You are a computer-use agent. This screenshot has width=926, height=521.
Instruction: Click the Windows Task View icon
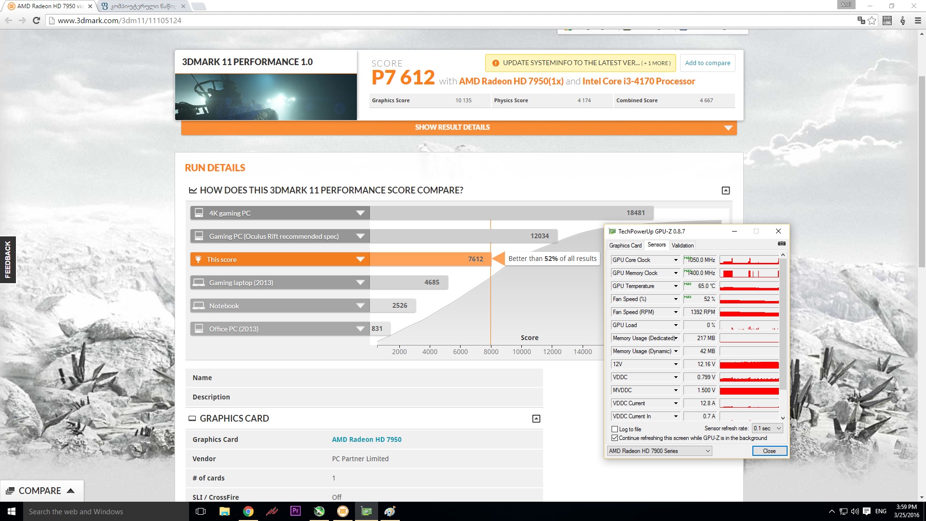pyautogui.click(x=201, y=511)
